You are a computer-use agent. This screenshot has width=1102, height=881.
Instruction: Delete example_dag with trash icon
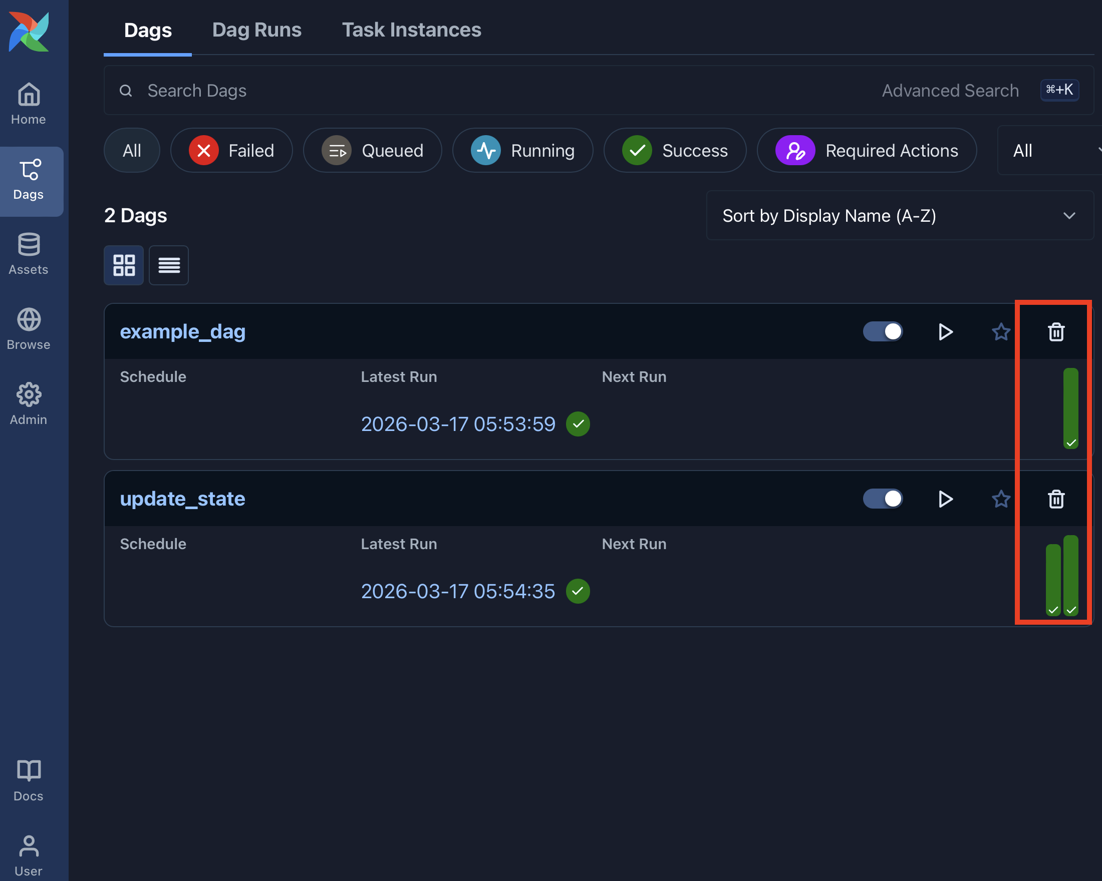click(x=1056, y=332)
